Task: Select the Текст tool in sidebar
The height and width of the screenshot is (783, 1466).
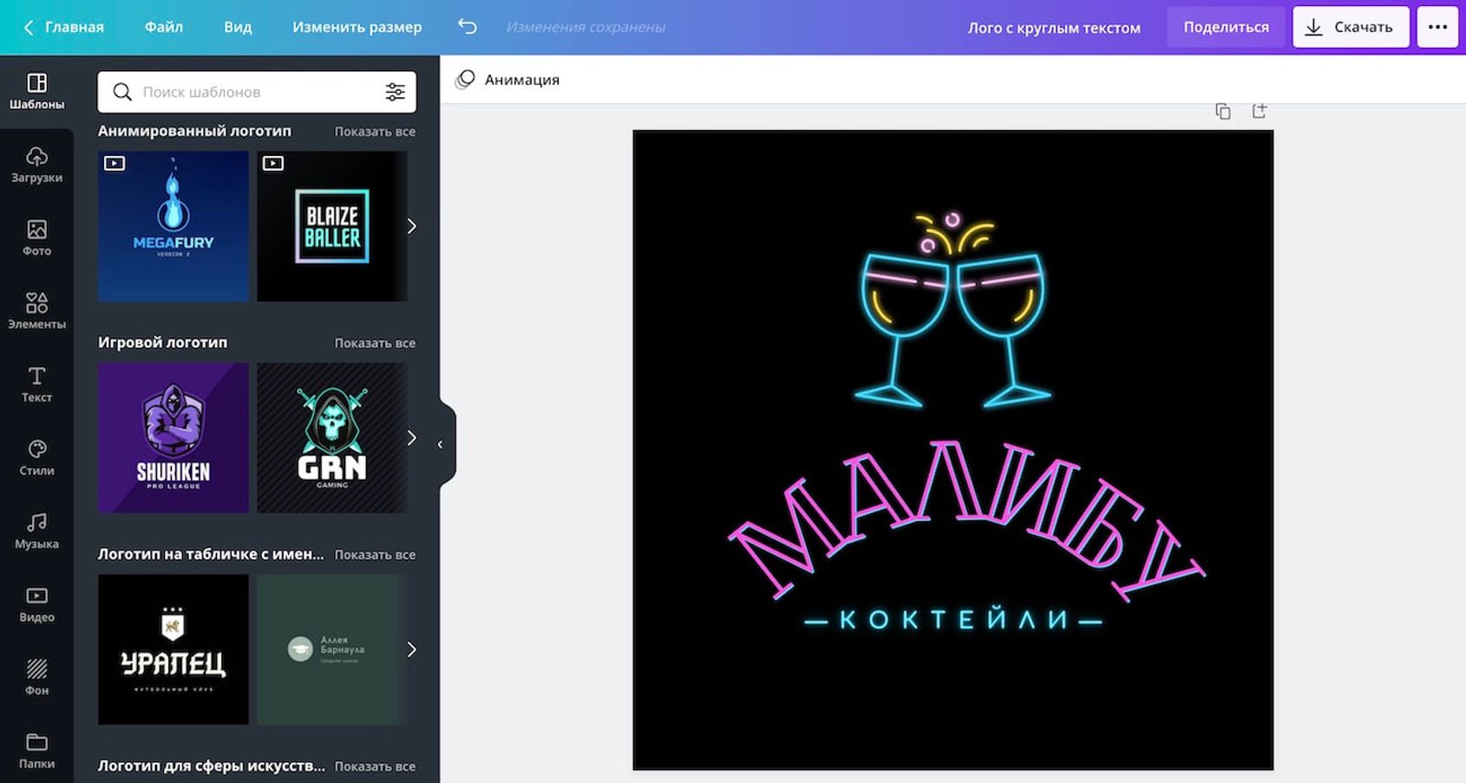Action: point(36,384)
